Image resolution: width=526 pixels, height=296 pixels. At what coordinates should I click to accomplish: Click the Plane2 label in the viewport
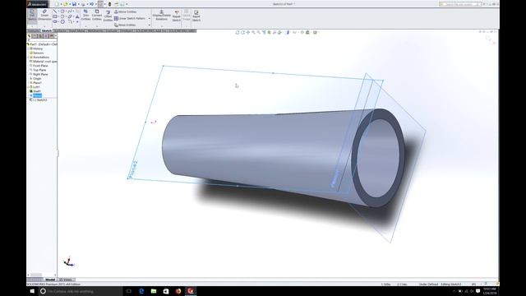point(133,169)
